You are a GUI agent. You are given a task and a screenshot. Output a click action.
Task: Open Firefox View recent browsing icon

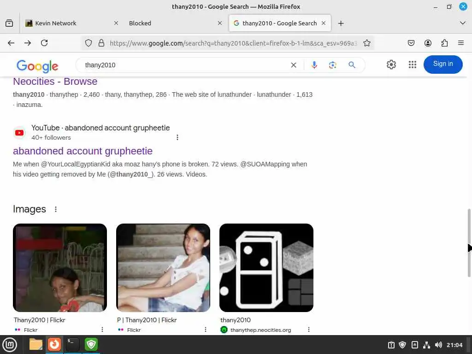tap(9, 23)
